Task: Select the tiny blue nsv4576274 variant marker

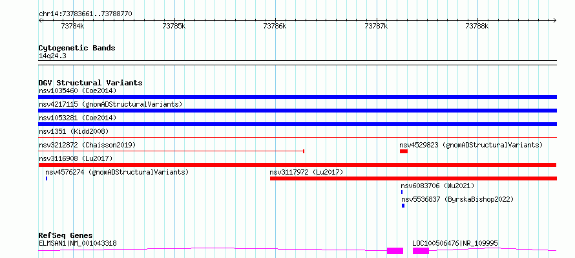Action: point(47,178)
